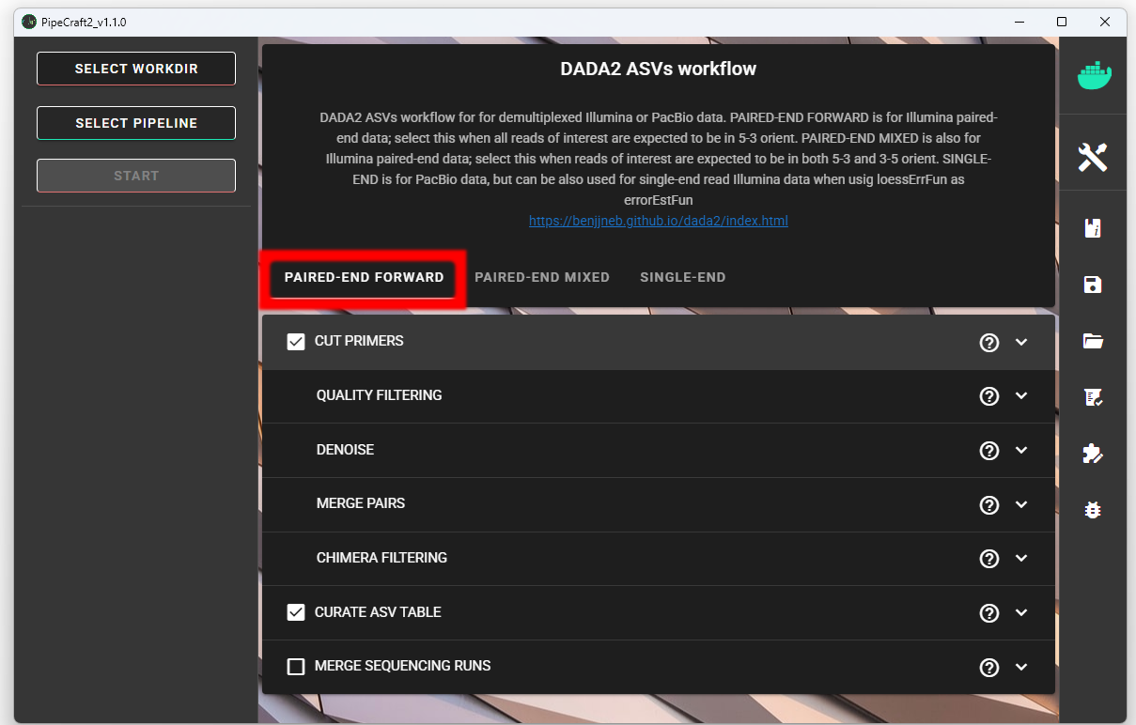Click the MERGE PAIRS step label

(x=360, y=503)
